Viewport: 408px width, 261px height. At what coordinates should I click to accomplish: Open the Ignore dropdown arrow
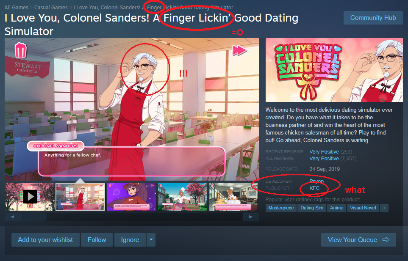click(151, 240)
